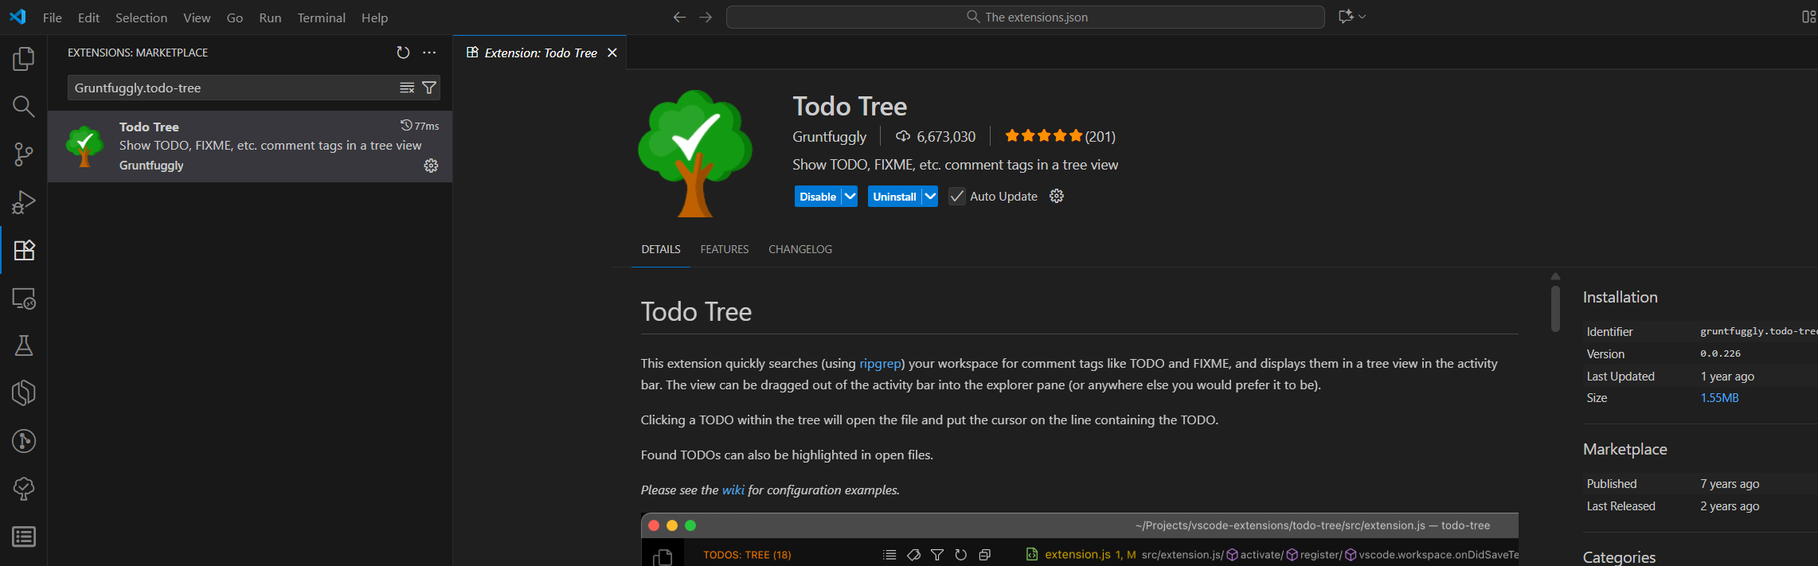This screenshot has width=1818, height=566.
Task: Click the 77ms activation time label
Action: (420, 126)
